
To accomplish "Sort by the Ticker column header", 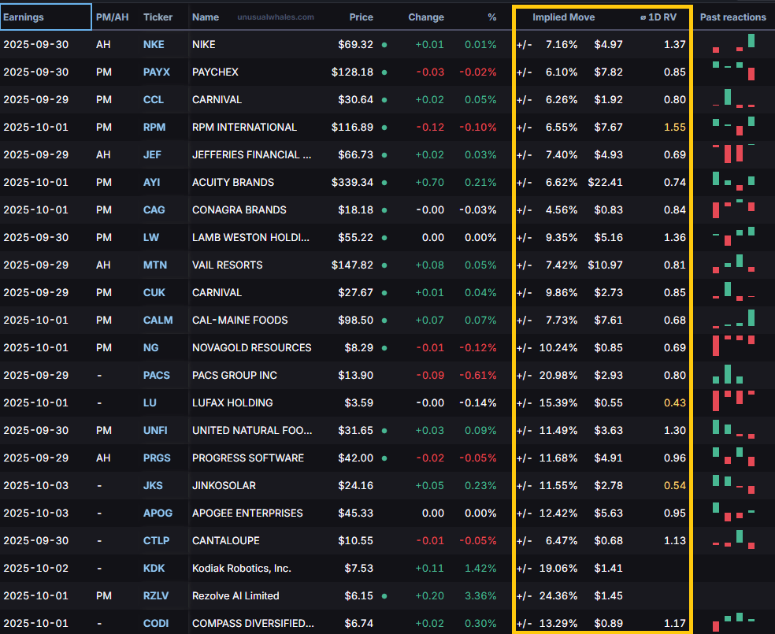I will pos(158,17).
